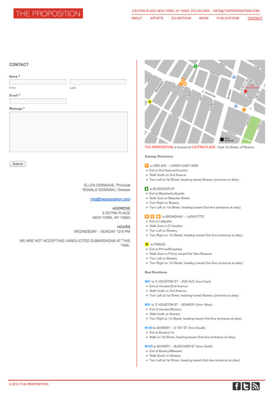The image size is (274, 398).
Task: Open the Twitter icon in footer
Action: (x=246, y=386)
